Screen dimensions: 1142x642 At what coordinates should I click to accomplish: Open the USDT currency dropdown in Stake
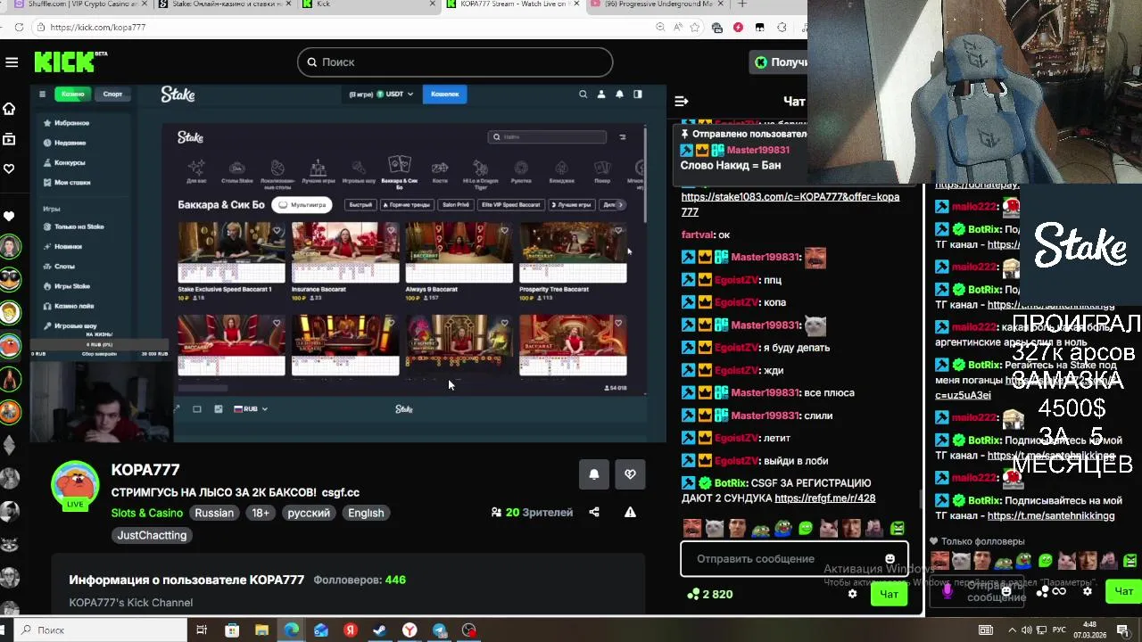coord(382,94)
